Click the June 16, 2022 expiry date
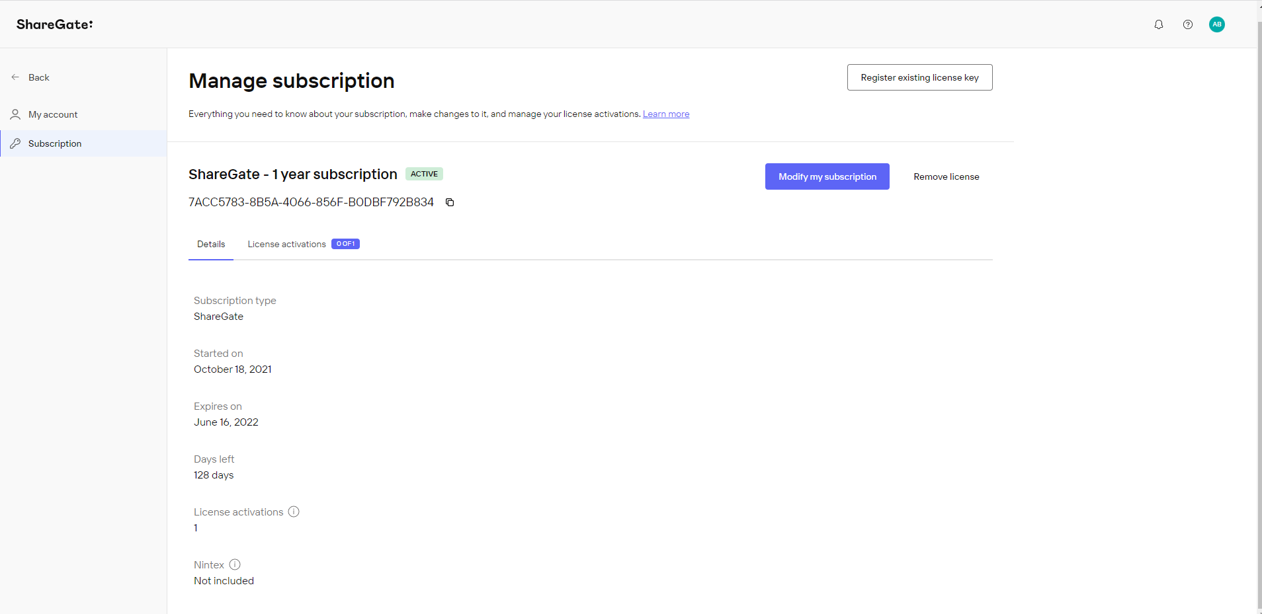The image size is (1262, 614). click(226, 422)
